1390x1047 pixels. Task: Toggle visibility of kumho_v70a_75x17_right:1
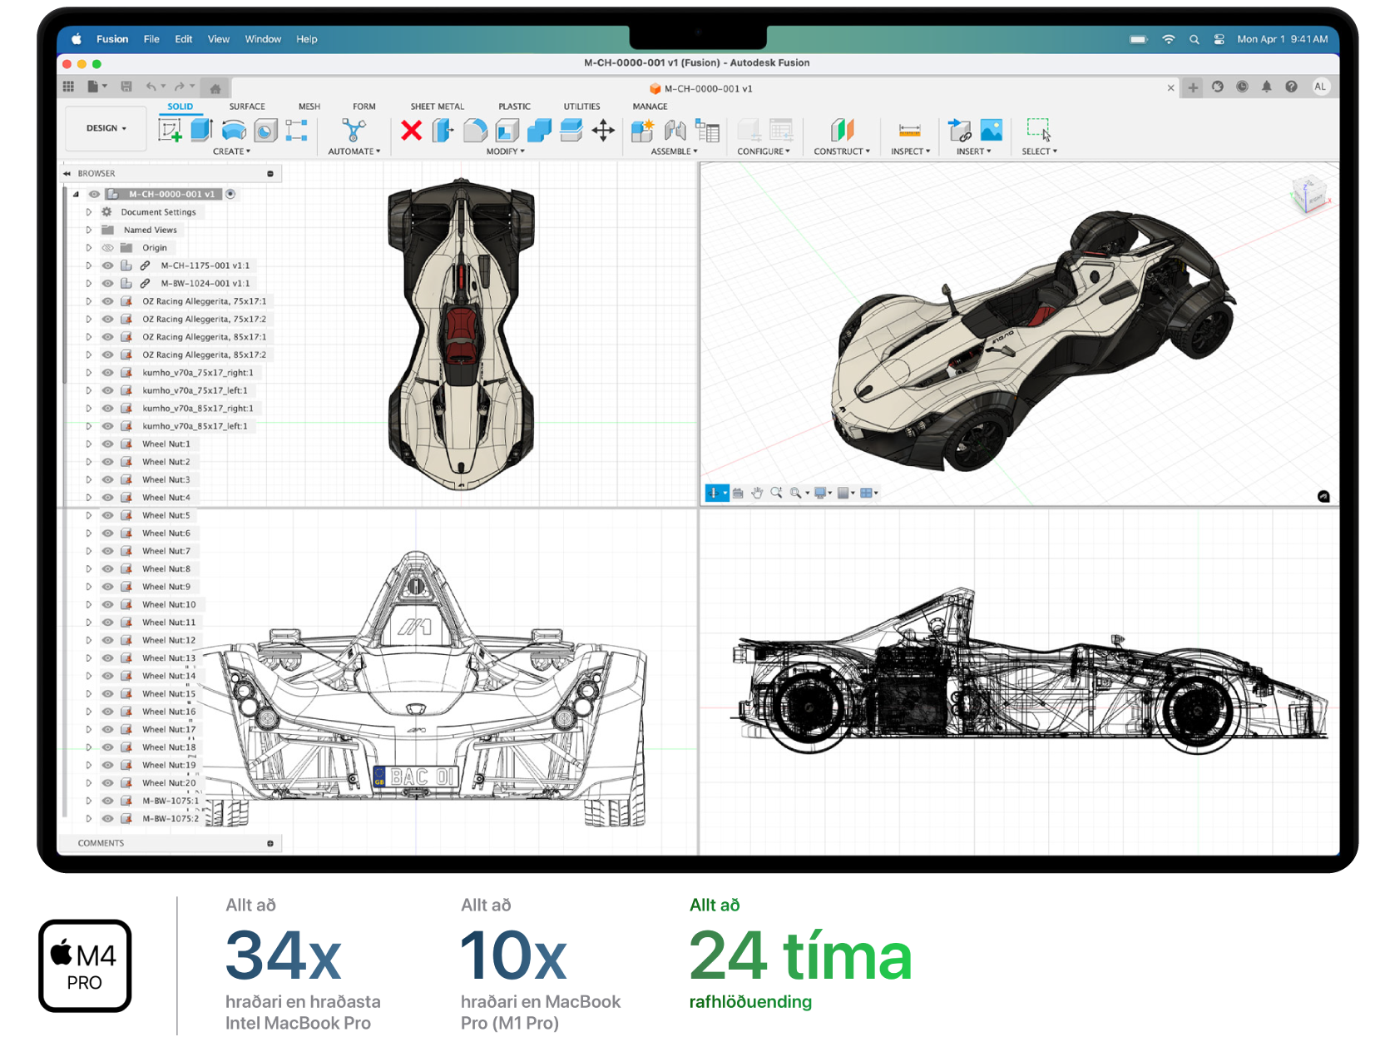[107, 373]
